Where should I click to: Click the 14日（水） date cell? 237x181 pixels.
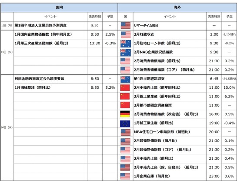point(7,127)
